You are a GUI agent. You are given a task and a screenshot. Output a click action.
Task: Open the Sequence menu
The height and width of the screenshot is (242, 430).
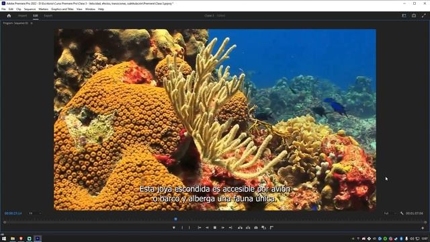click(30, 9)
